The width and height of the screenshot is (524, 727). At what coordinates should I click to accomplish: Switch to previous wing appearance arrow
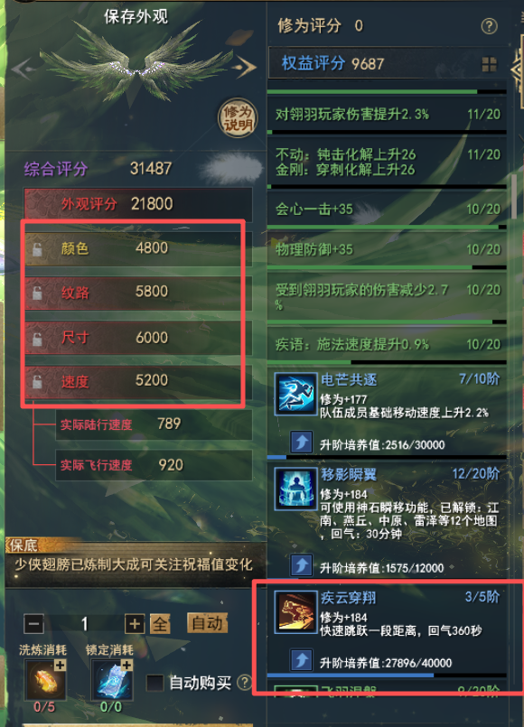[x=22, y=69]
